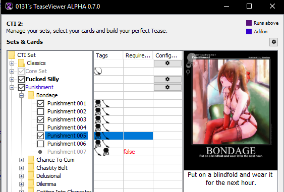Collapse the Bondage folder
The image size is (284, 192).
point(21,95)
